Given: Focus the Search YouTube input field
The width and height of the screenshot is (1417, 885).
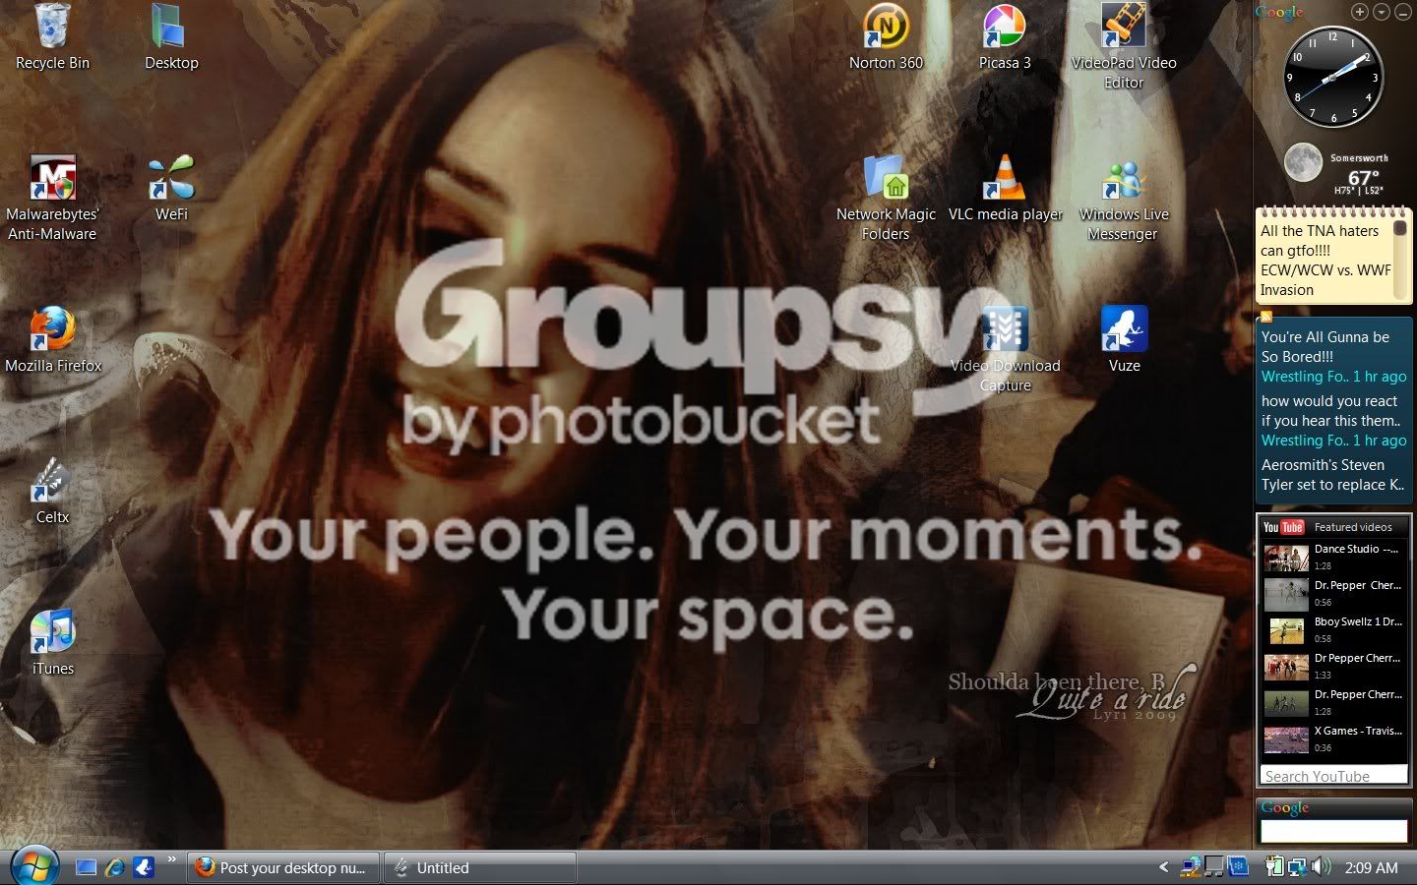Looking at the screenshot, I should point(1333,775).
